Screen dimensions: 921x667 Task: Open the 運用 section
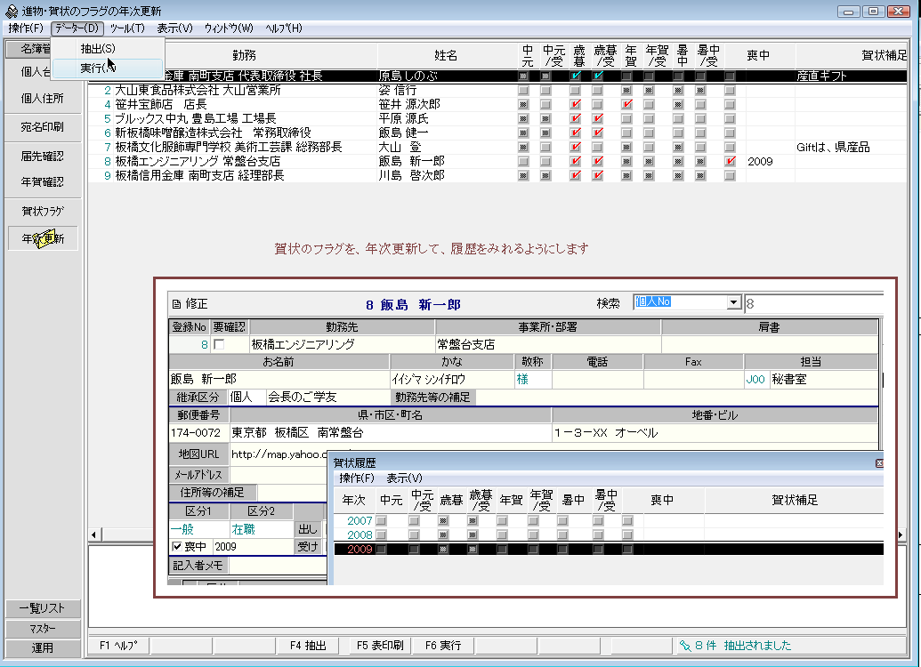[43, 647]
